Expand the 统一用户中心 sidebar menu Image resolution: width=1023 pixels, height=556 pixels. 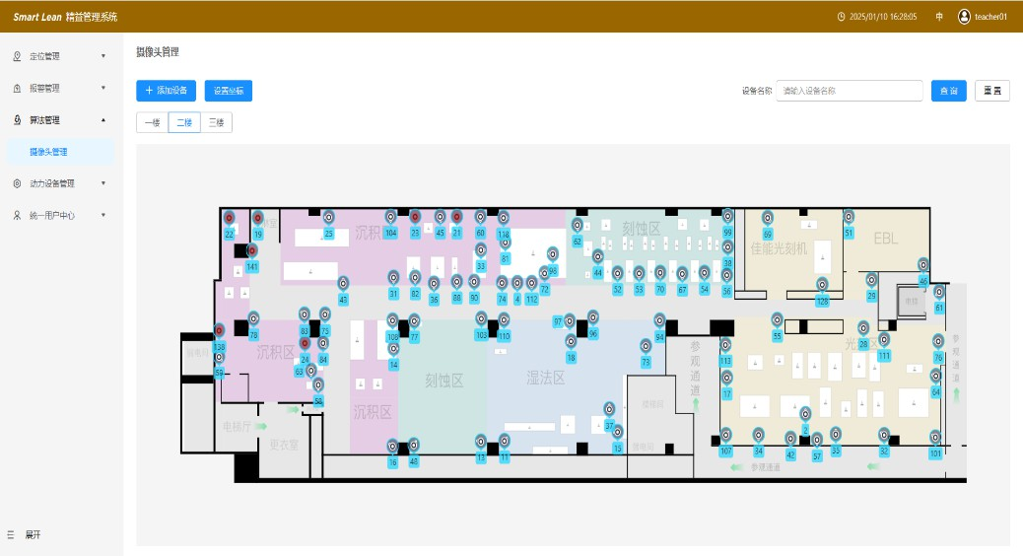click(61, 215)
